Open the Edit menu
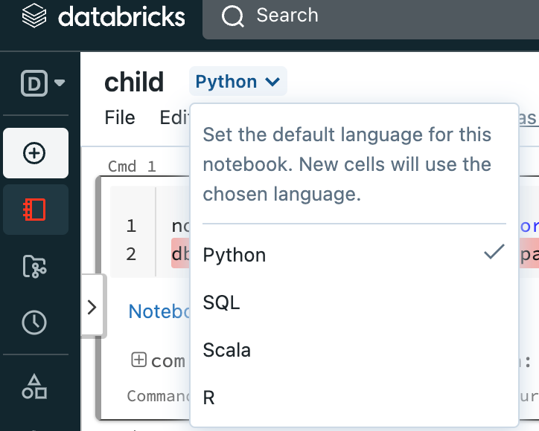The height and width of the screenshot is (431, 539). [173, 117]
